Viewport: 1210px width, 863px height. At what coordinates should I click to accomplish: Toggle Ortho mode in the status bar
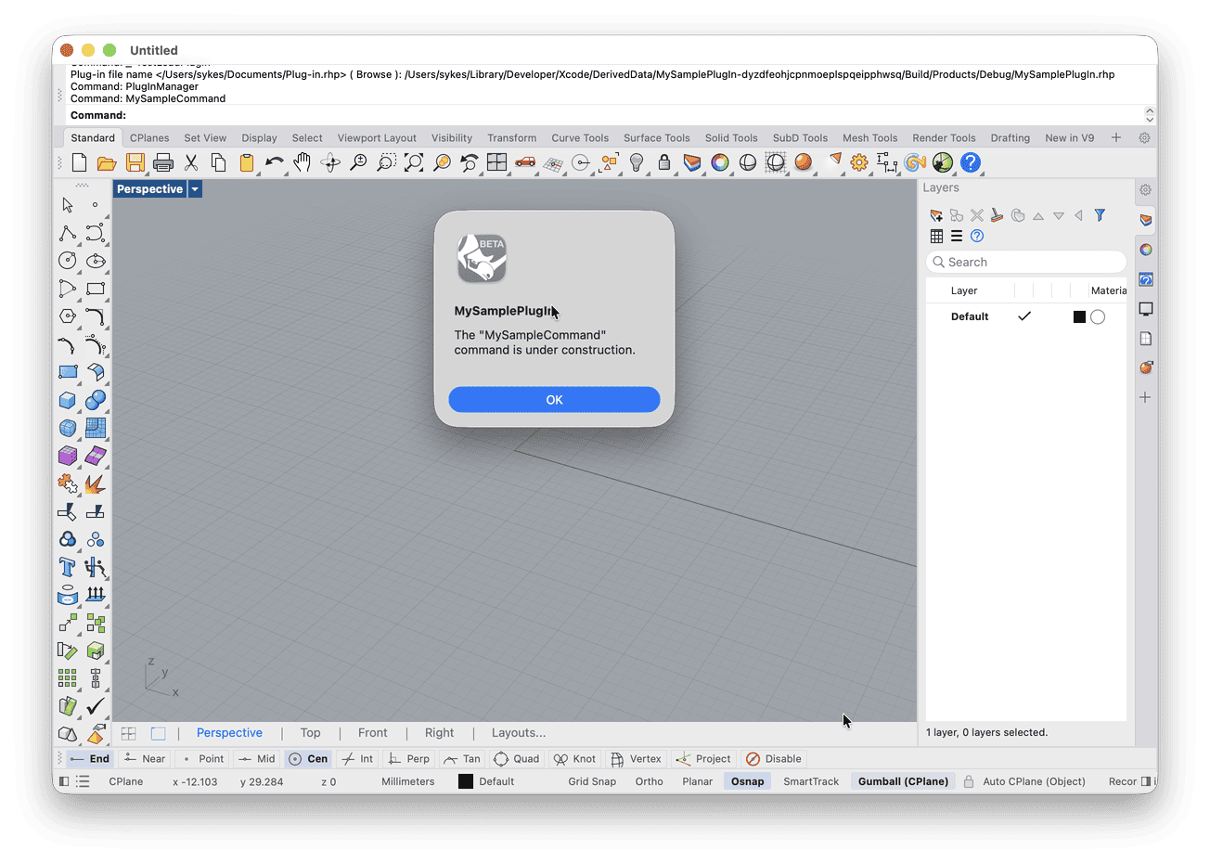pos(650,781)
